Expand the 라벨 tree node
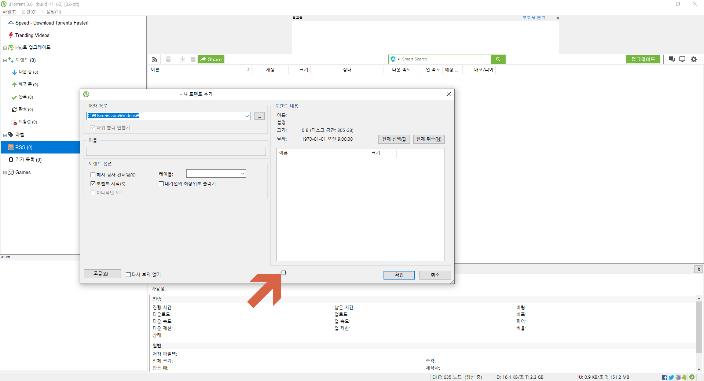This screenshot has height=381, width=704. [5, 135]
